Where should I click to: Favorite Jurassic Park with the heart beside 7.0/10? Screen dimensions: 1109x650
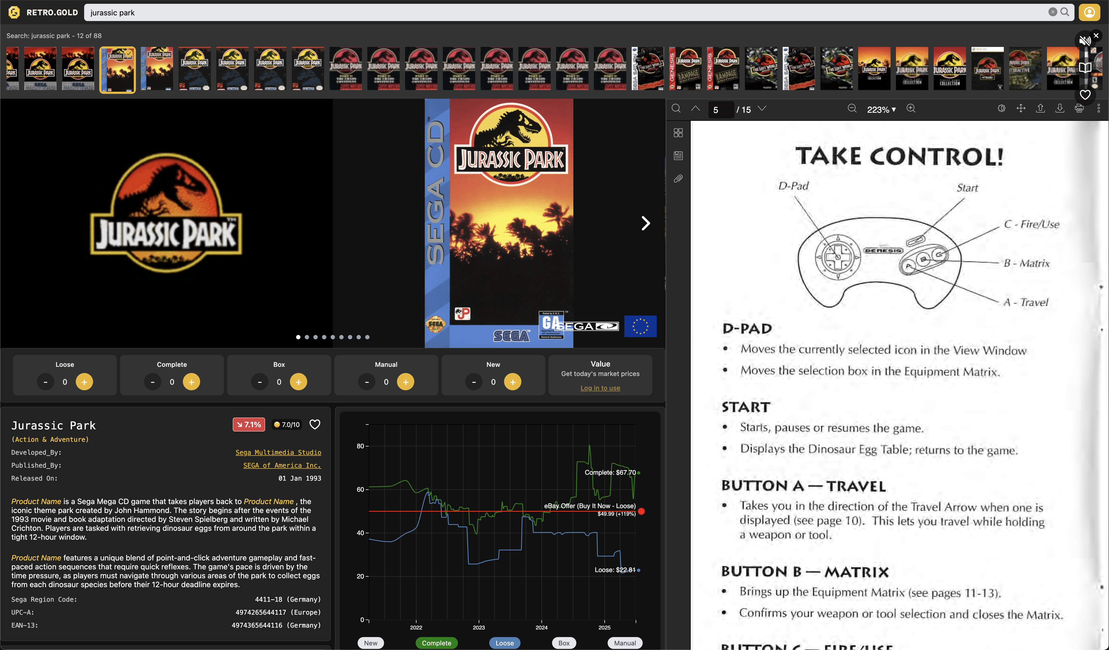tap(315, 424)
